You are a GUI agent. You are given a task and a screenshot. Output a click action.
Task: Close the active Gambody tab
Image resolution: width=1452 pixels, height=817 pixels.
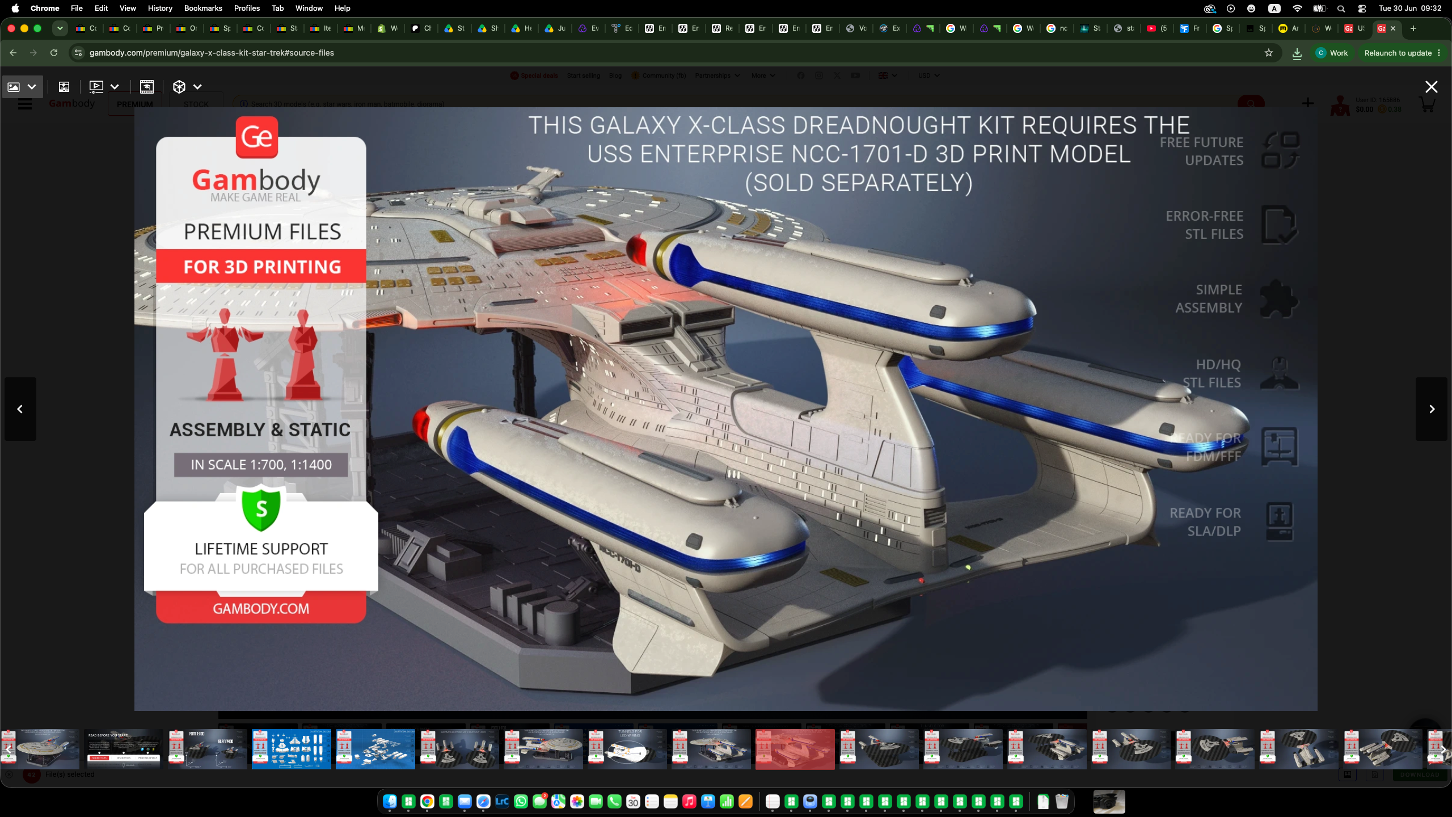tap(1393, 28)
